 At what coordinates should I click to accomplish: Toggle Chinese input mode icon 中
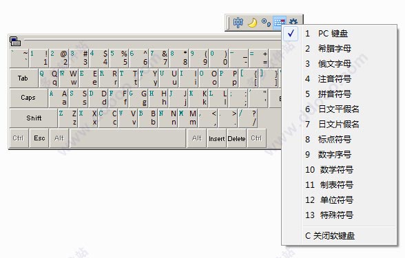[238, 23]
